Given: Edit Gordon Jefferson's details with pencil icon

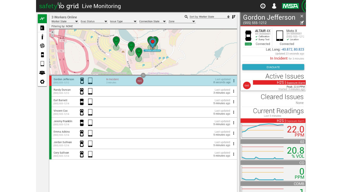Looking at the screenshot, I should (x=302, y=23).
